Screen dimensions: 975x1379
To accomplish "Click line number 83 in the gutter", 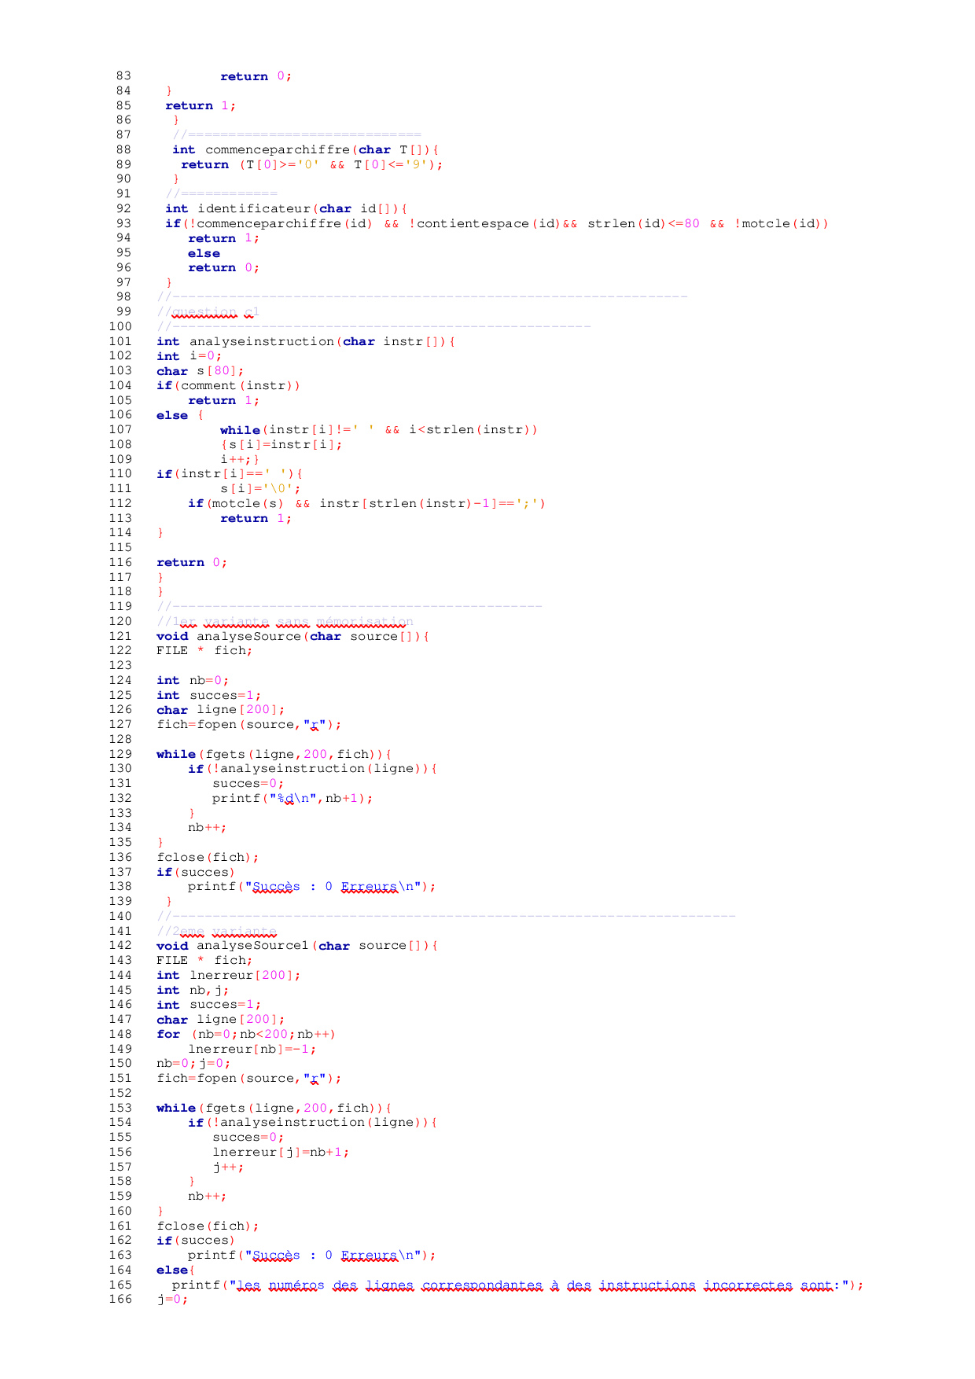I will (123, 76).
